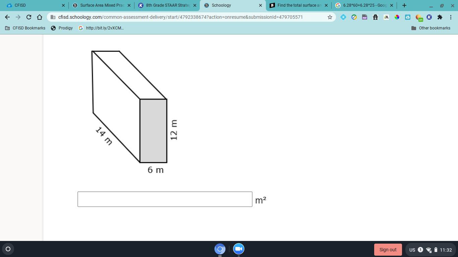Viewport: 458px width, 257px height.
Task: Open the Kami extension
Action: pos(429,17)
